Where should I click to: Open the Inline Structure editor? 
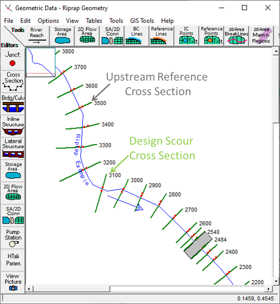pyautogui.click(x=13, y=125)
